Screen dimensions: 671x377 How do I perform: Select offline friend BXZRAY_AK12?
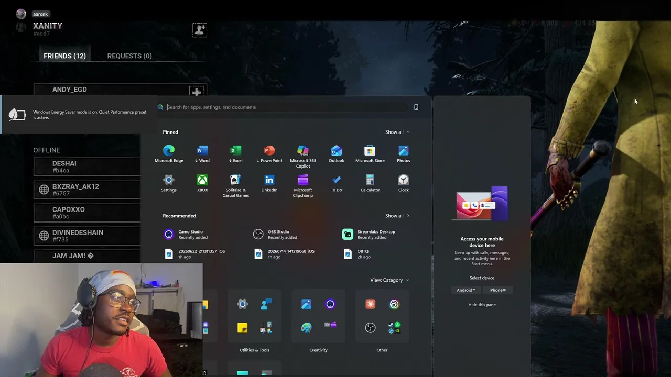pos(88,190)
